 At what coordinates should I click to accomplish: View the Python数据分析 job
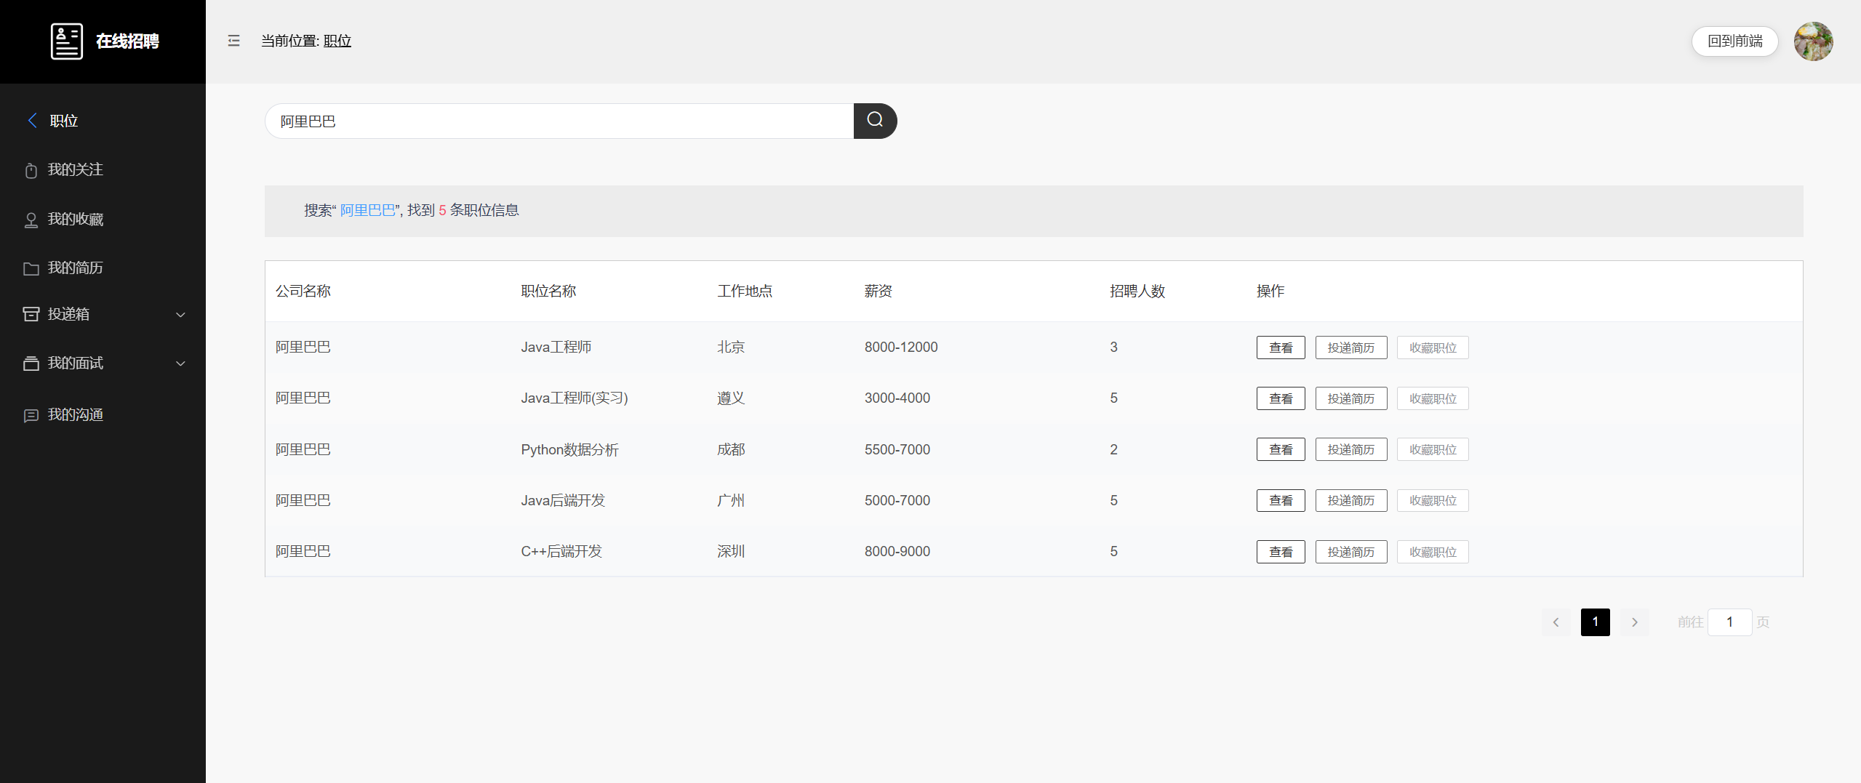(1281, 449)
